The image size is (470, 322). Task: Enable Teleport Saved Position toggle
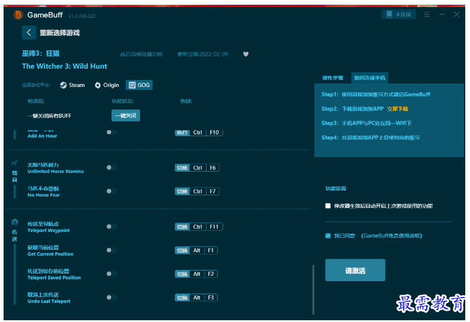coord(112,274)
